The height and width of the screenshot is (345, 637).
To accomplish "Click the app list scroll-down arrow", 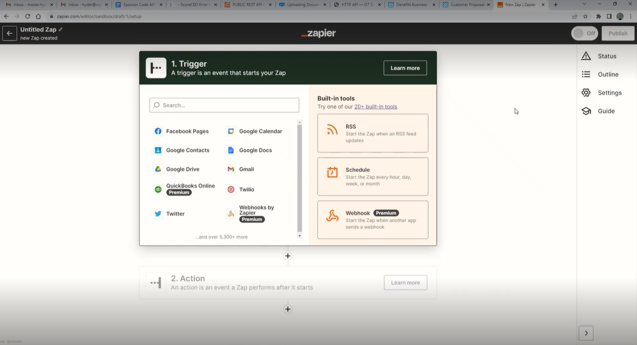I will (299, 236).
